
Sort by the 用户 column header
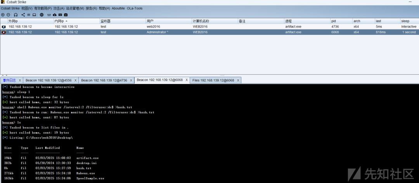click(169, 21)
